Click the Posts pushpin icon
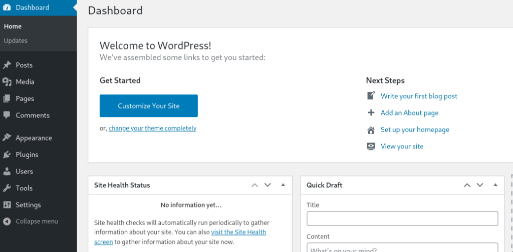This screenshot has height=252, width=513. (x=7, y=65)
